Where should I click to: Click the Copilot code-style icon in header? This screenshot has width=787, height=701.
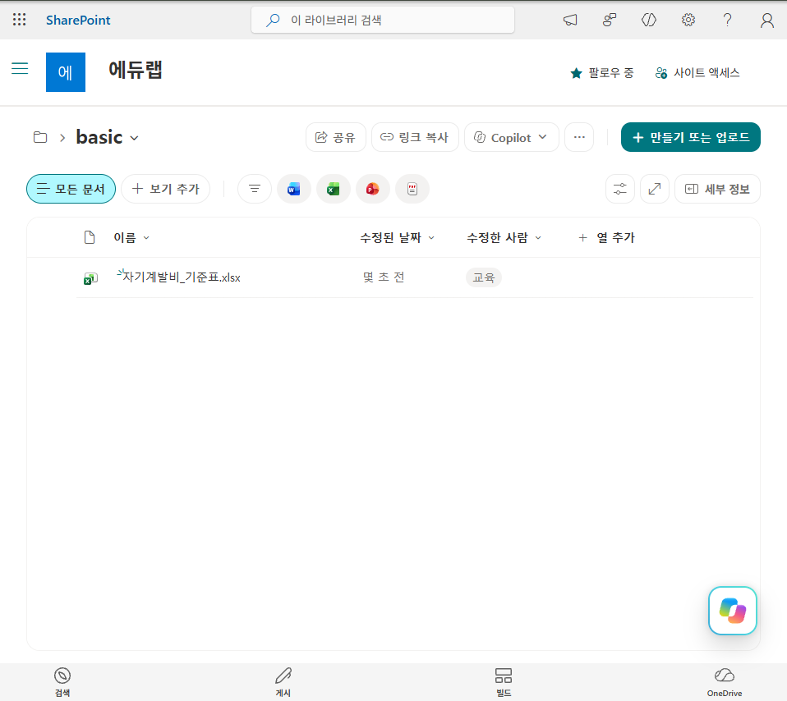pyautogui.click(x=648, y=20)
